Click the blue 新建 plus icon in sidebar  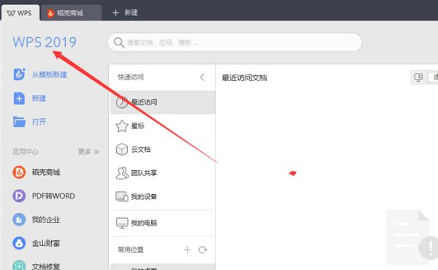[19, 99]
